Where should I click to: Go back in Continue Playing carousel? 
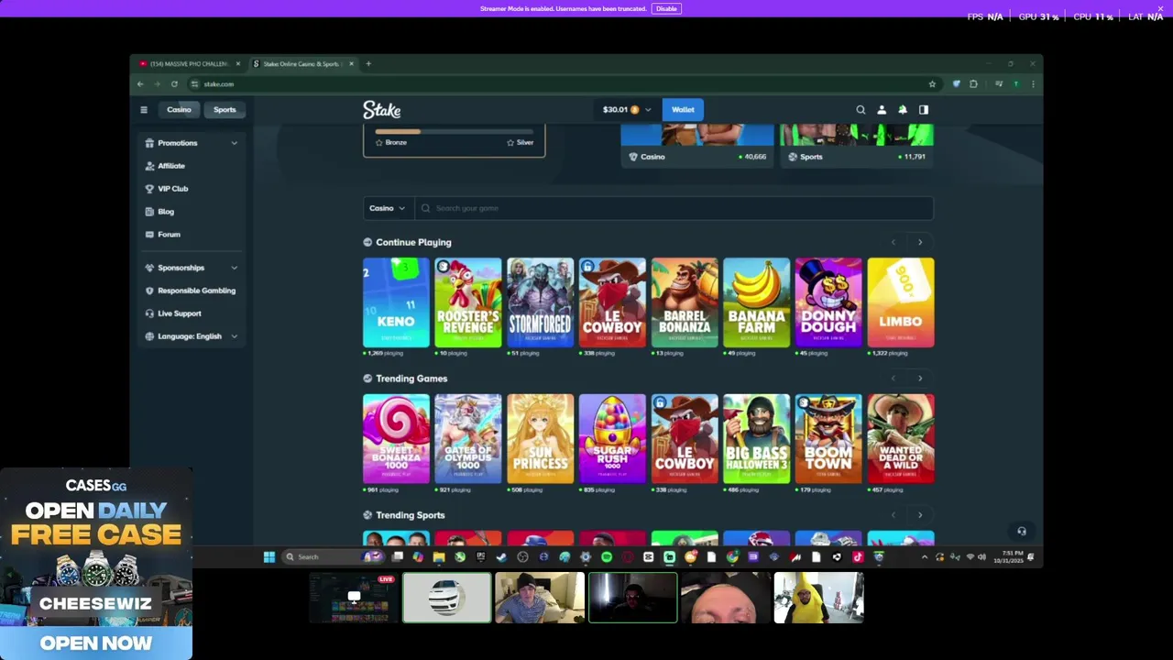point(893,242)
